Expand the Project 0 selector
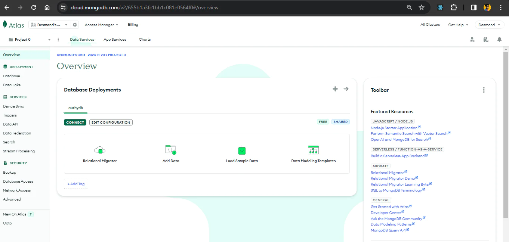The width and height of the screenshot is (509, 242). [29, 40]
